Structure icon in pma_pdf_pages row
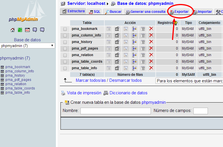Image resolution: width=223 pixels, height=147 pixels. point(117,48)
